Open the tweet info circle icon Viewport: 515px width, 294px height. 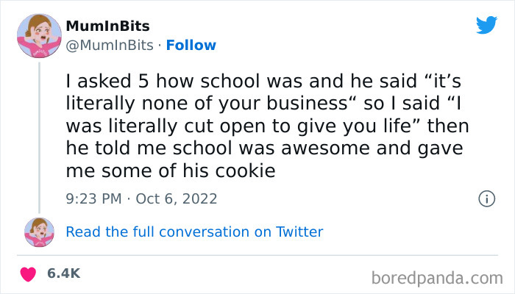point(486,198)
